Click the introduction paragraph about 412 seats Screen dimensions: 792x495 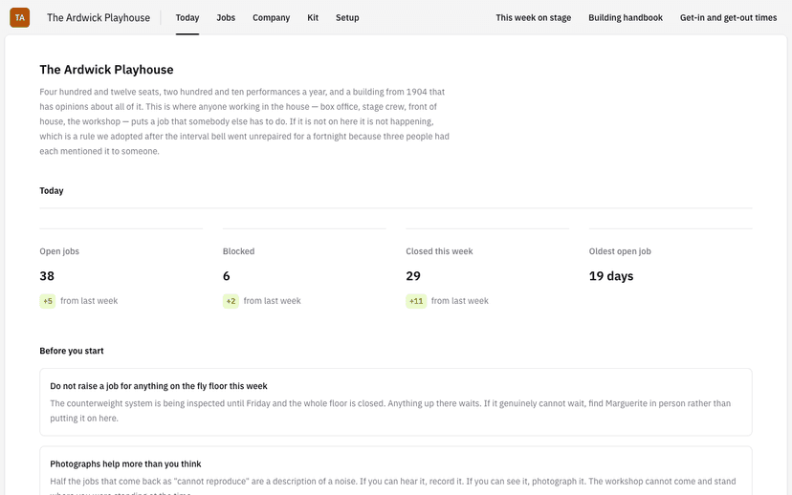pyautogui.click(x=245, y=121)
